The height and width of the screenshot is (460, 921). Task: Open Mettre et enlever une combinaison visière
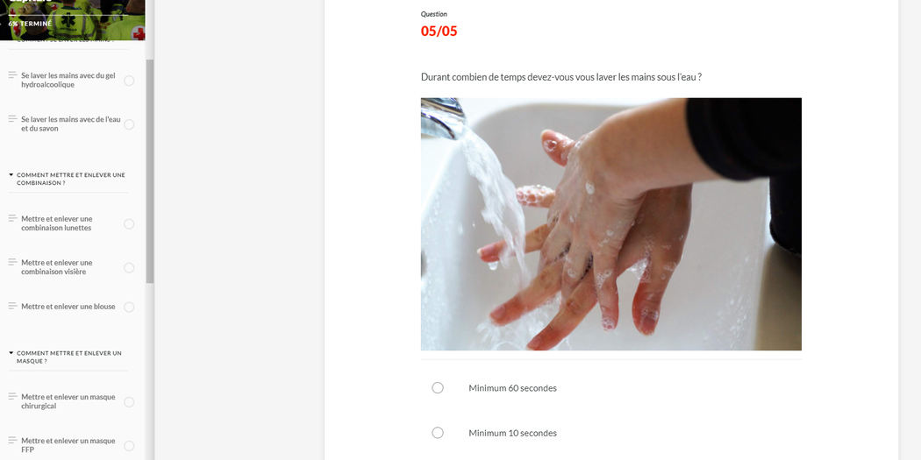(57, 267)
